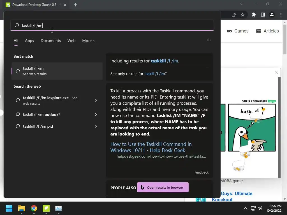Switch to the Documents search tab
This screenshot has height=215, width=287.
click(x=51, y=41)
